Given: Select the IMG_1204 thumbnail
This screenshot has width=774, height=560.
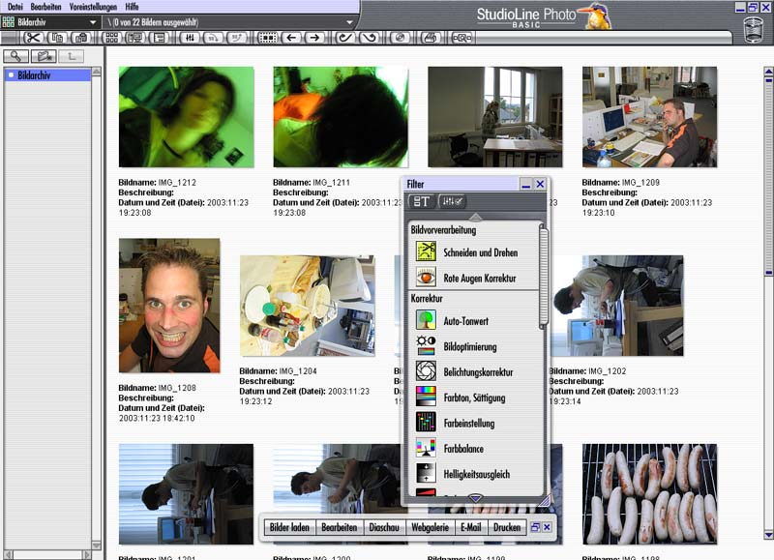Looking at the screenshot, I should click(308, 306).
